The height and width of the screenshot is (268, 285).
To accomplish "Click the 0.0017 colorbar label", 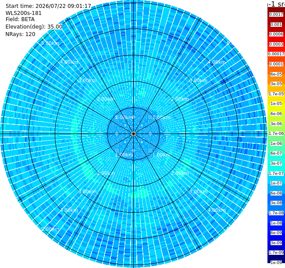I will click(276, 14).
